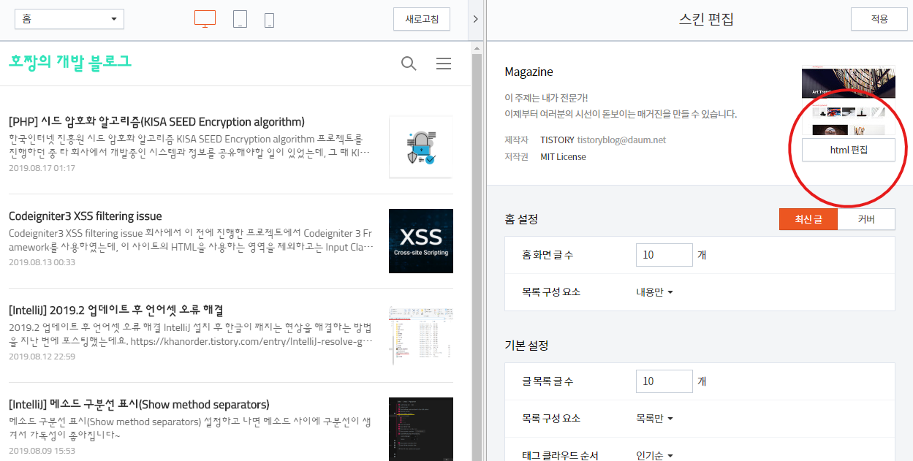This screenshot has width=913, height=461.
Task: Click the 2019.08.09 15:53 post date
Action: (x=42, y=451)
